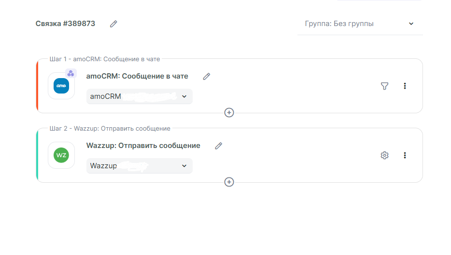Viewport: 451px width, 255px height.
Task: Click the blue amoCRM app logo
Action: click(x=61, y=86)
